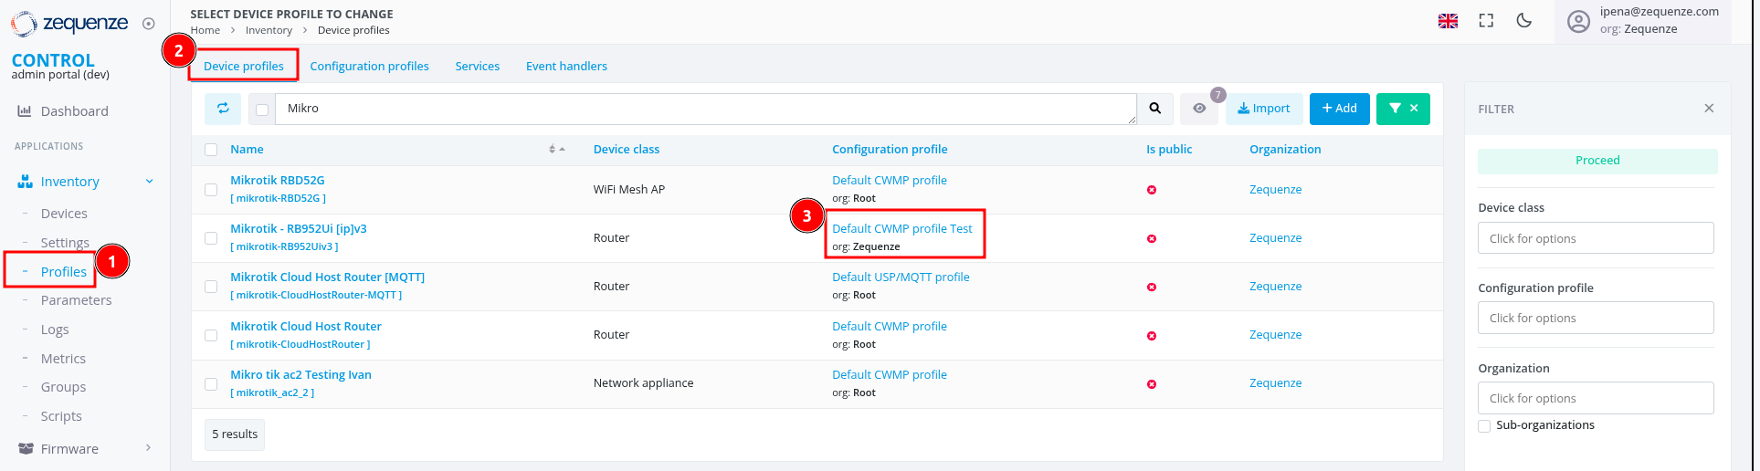This screenshot has width=1760, height=471.
Task: Open the Device class filter dropdown
Action: click(x=1595, y=238)
